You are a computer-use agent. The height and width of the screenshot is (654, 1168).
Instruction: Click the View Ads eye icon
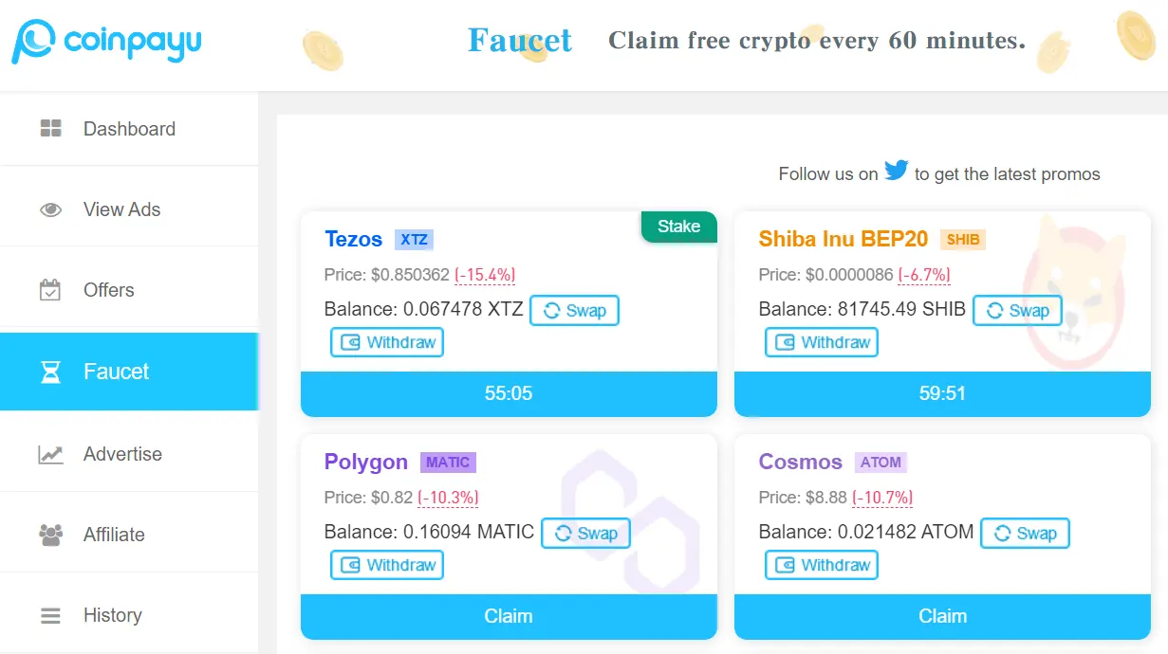(x=50, y=209)
